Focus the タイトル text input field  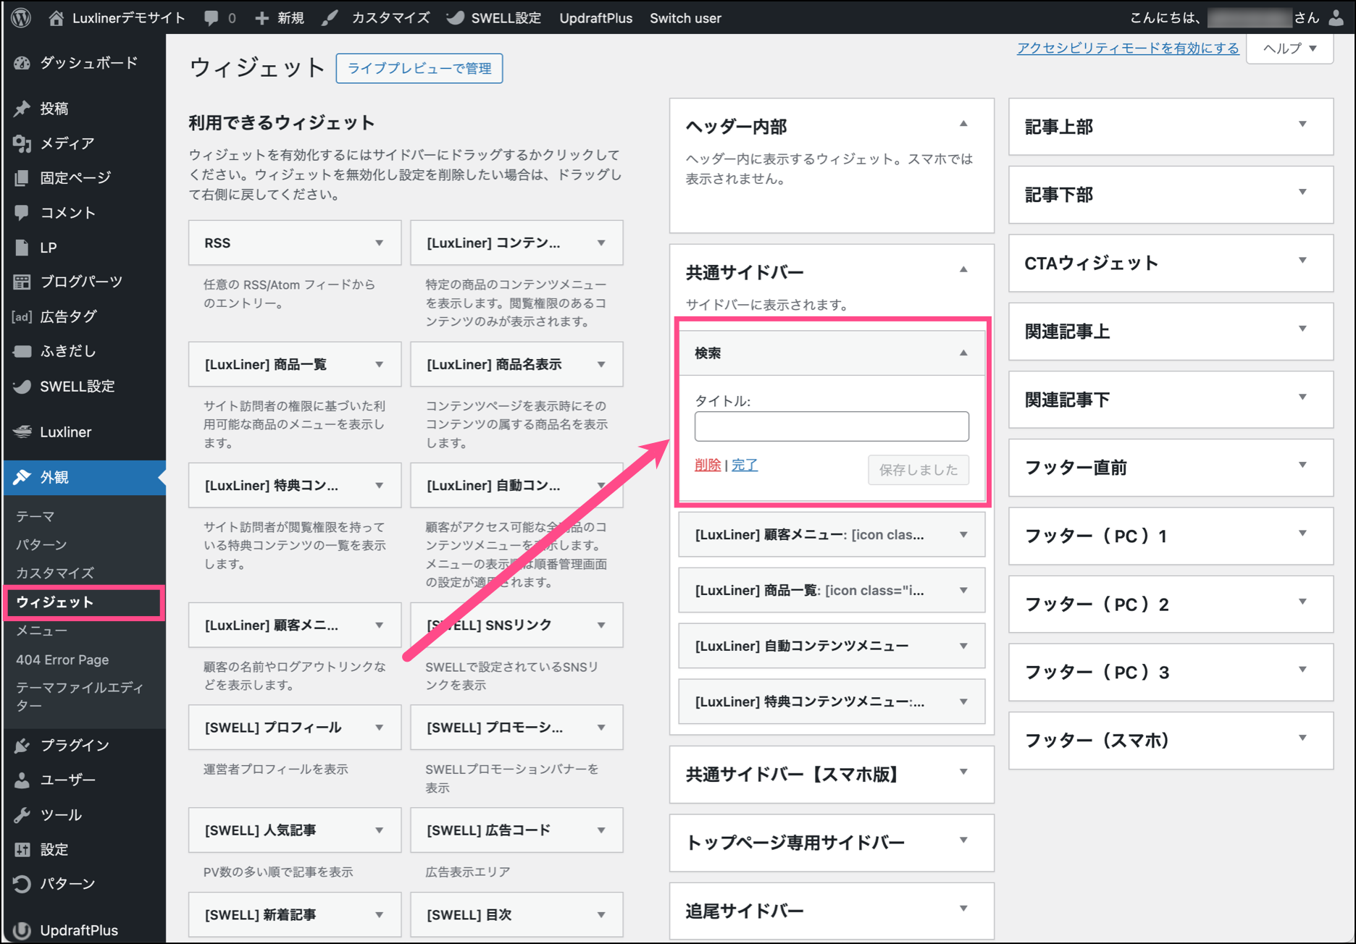tap(831, 426)
